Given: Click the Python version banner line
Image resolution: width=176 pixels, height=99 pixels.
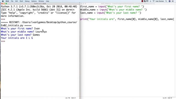Looking at the screenshot, I should [x=39, y=7].
